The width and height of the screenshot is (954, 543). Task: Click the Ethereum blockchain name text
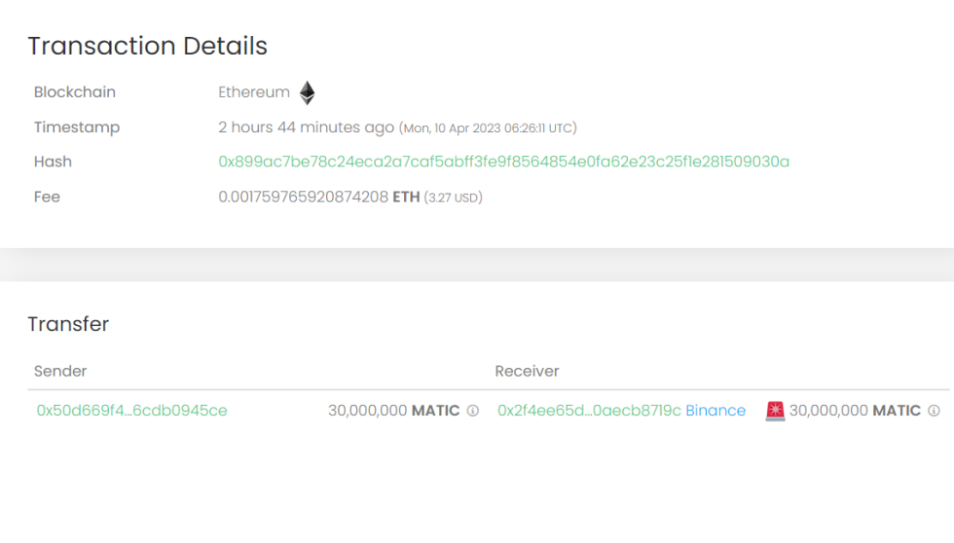coord(254,92)
